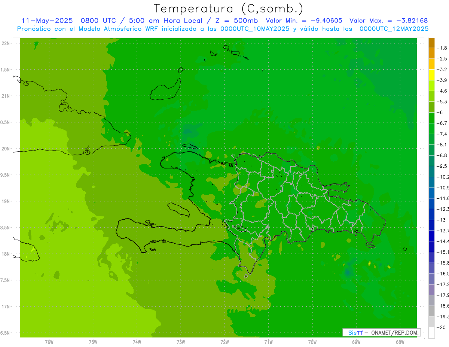Click the '-8.1' legend value
Image resolution: width=449 pixels, height=347 pixels.
point(442,145)
